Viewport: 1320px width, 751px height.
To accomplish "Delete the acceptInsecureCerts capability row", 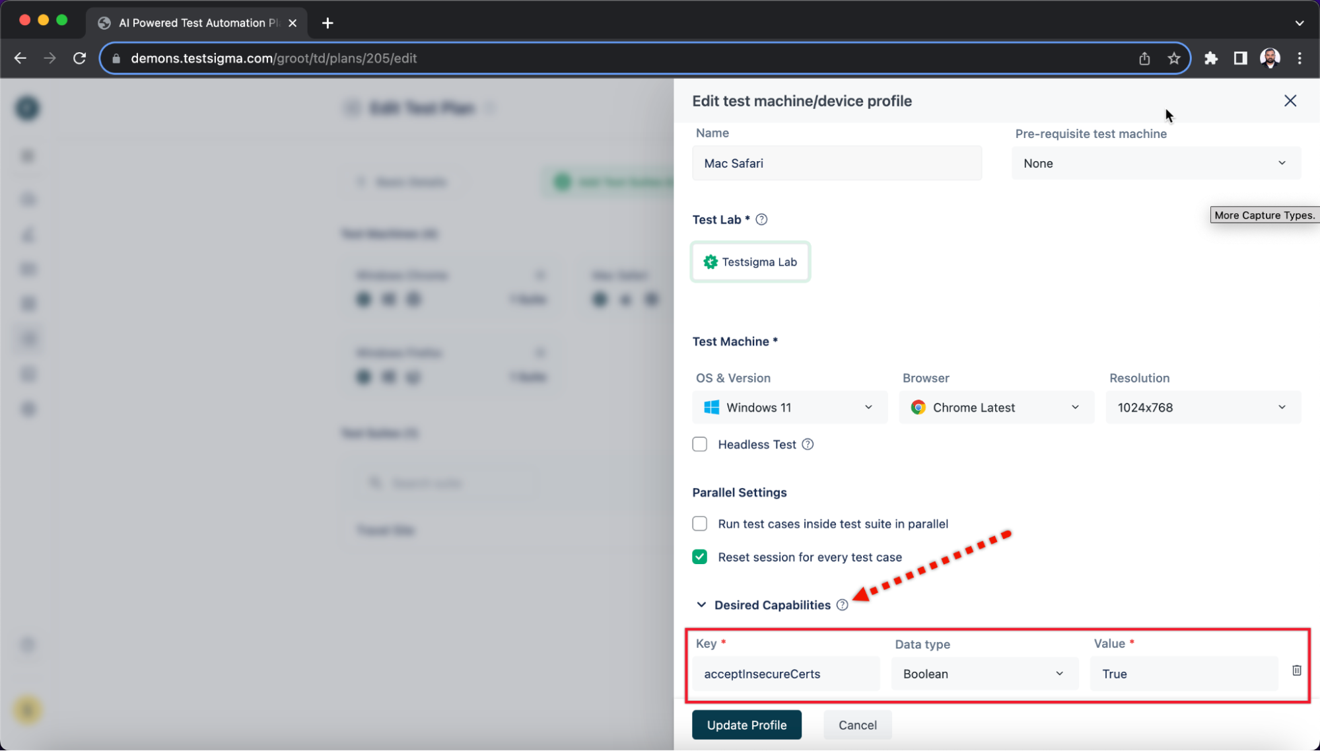I will (1296, 670).
